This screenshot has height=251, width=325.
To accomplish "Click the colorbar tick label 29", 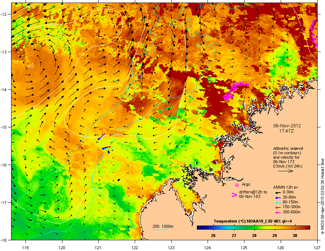I will point(274,235).
